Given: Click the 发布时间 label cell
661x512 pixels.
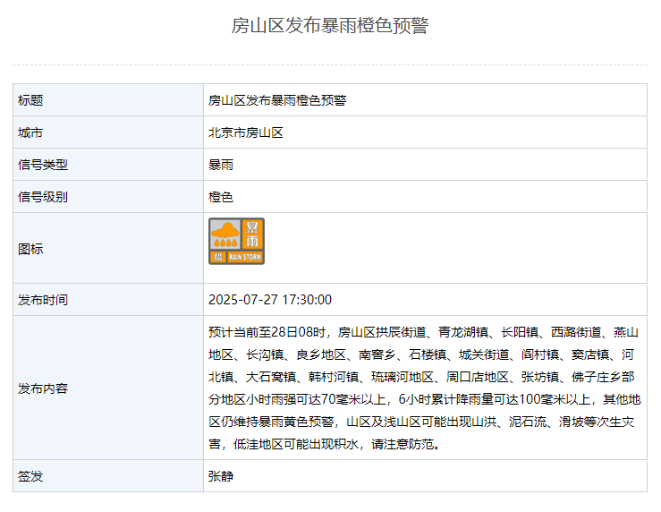Looking at the screenshot, I should pyautogui.click(x=108, y=300).
